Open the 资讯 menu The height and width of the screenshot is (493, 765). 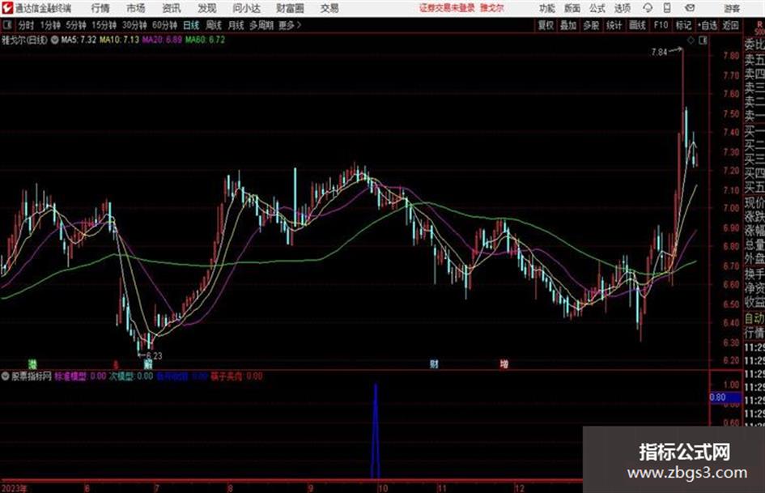(172, 8)
